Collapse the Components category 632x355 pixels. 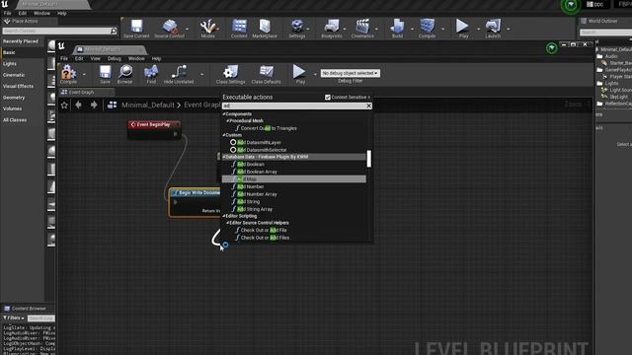(224, 114)
